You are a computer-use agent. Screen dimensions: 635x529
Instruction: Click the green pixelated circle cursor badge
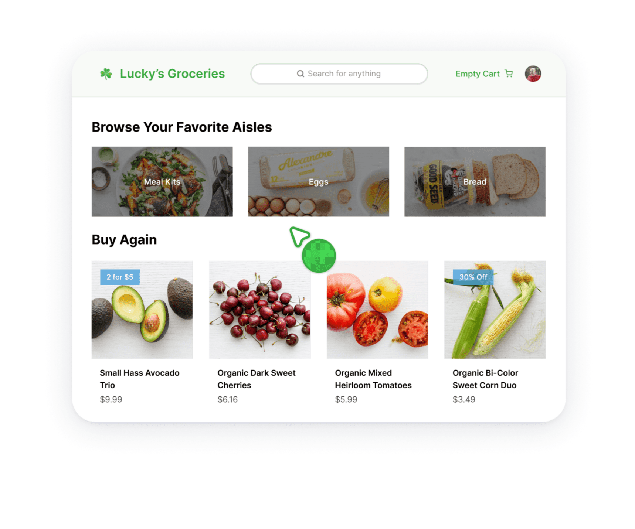[319, 256]
